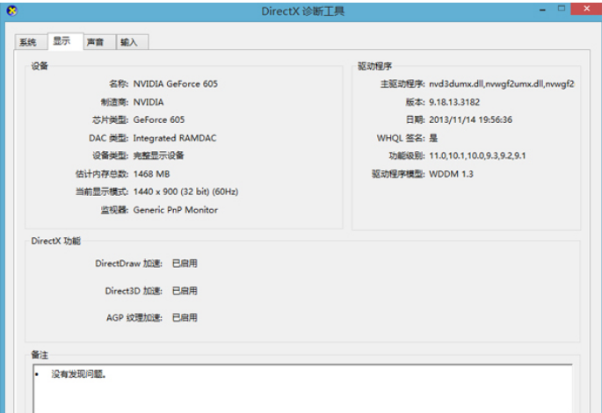Click the 版本 label
Viewport: 602px width, 413px height.
(415, 102)
